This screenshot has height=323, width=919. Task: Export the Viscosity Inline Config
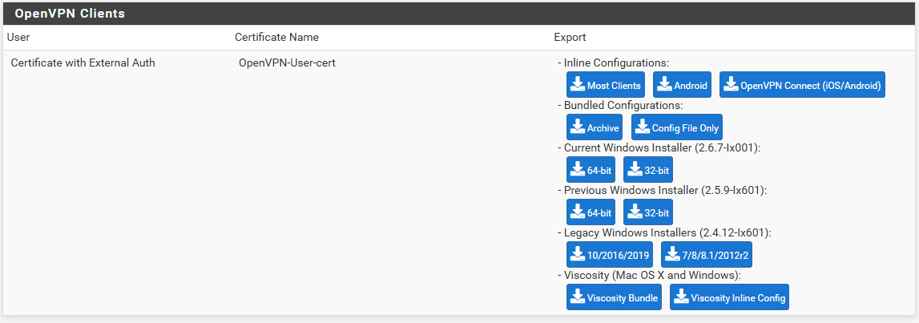(x=730, y=297)
